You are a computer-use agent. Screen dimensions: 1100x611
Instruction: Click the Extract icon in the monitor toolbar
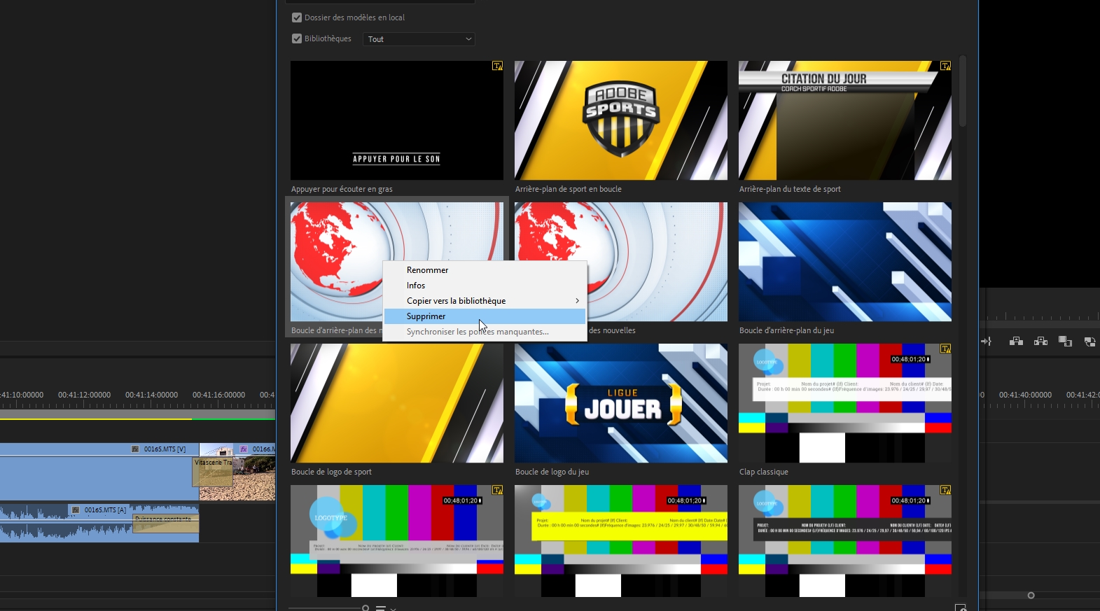click(x=1040, y=342)
